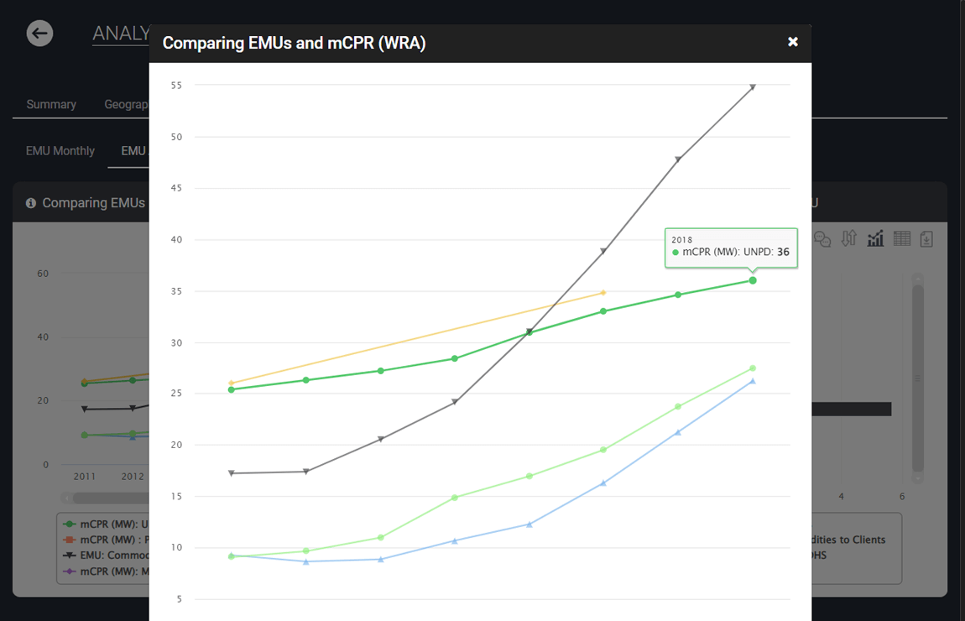Click the info icon beside Comparing EMUs
965x621 pixels.
pos(31,203)
